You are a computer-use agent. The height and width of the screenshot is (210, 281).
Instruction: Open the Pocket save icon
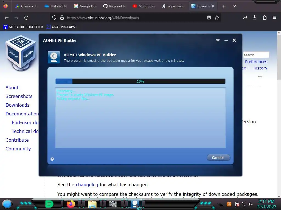coord(245,17)
